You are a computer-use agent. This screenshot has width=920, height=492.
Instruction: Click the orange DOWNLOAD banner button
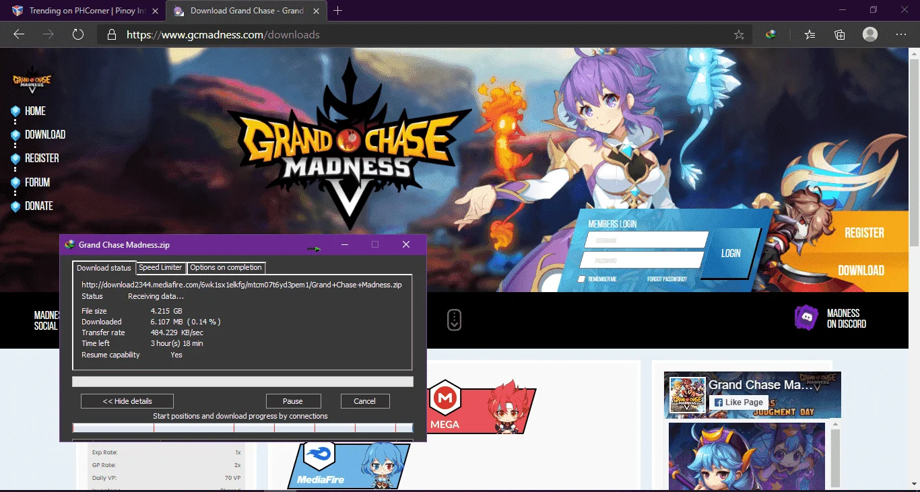[x=861, y=271]
